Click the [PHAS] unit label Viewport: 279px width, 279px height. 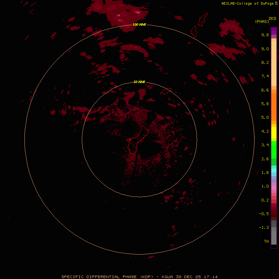pyautogui.click(x=262, y=21)
